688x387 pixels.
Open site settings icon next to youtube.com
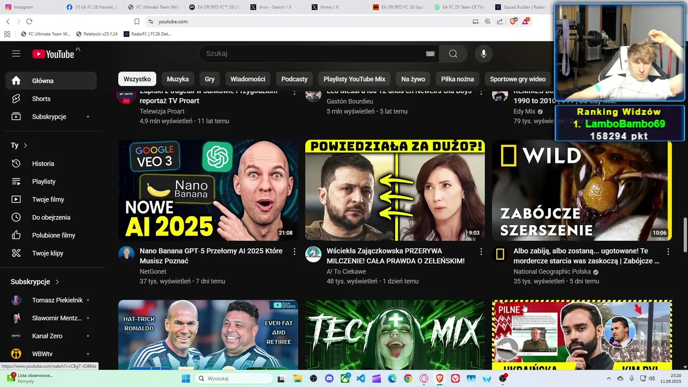150,21
